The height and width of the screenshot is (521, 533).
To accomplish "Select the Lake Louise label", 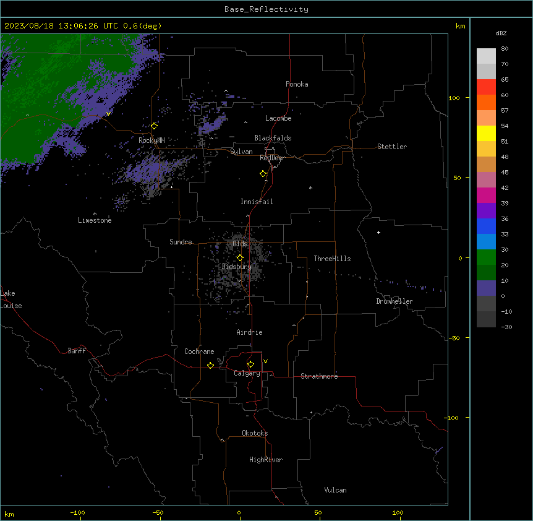I will click(x=11, y=299).
